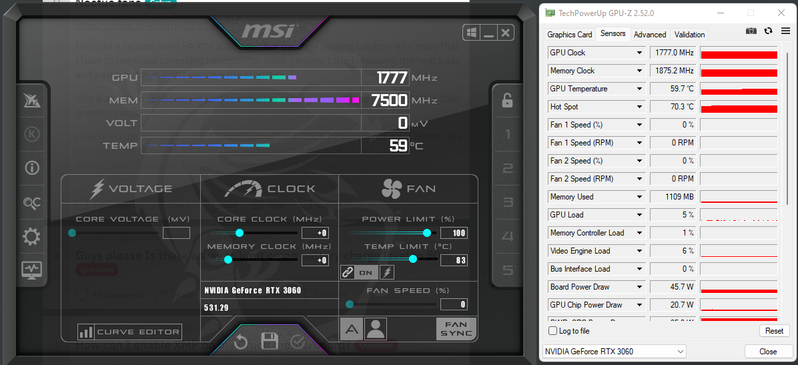Click the Memory Clock slider handle
The height and width of the screenshot is (365, 798).
228,260
